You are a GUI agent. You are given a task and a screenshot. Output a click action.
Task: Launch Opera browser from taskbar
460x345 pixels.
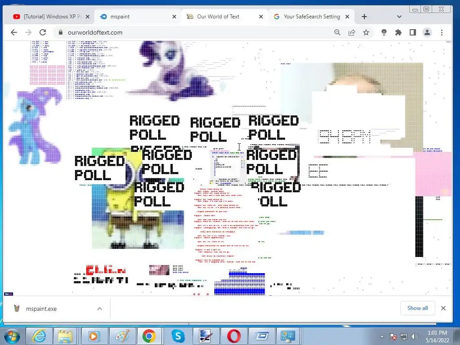click(x=234, y=336)
